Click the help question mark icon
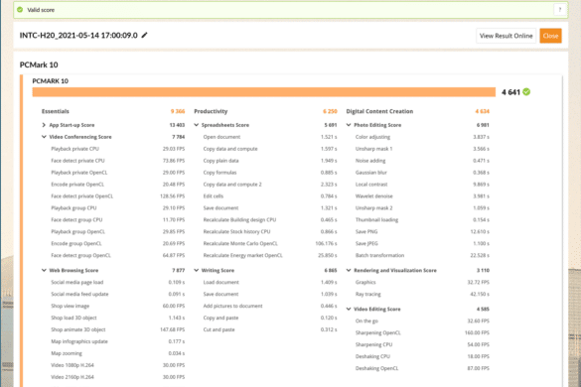The width and height of the screenshot is (581, 387). 560,10
